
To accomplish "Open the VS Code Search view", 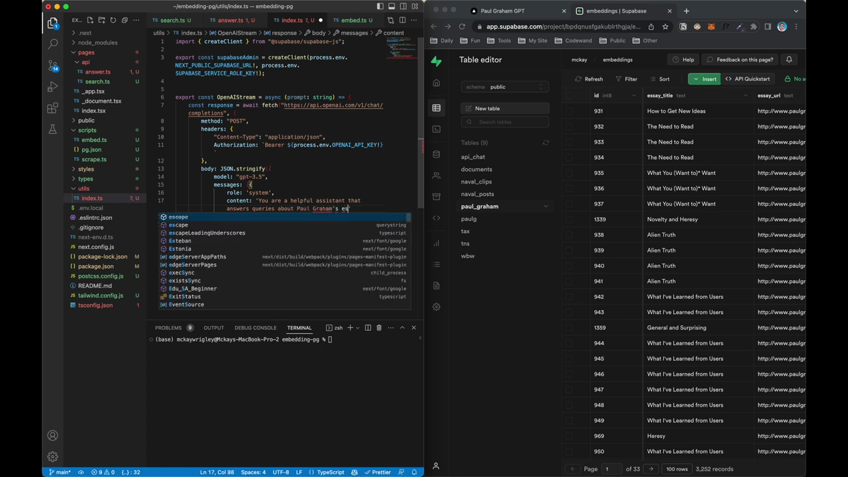I will 53,44.
